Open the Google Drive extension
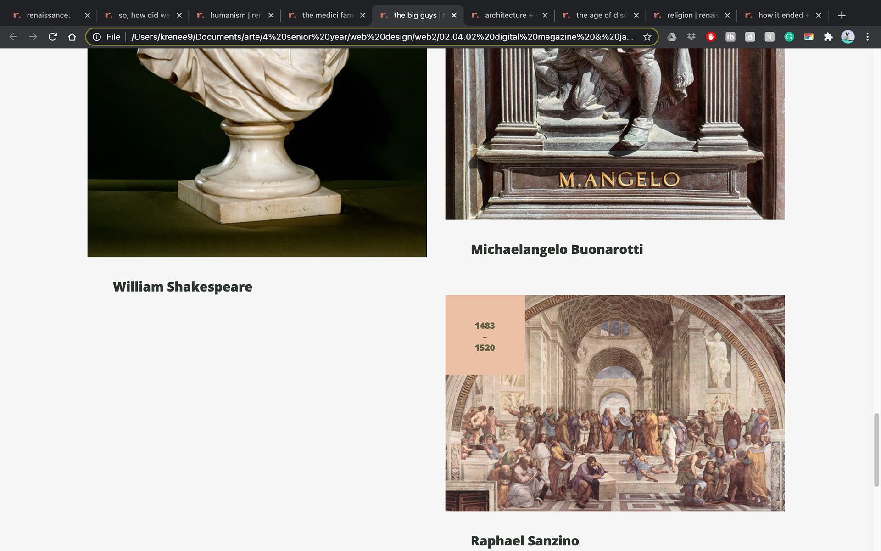This screenshot has height=551, width=881. 672,37
